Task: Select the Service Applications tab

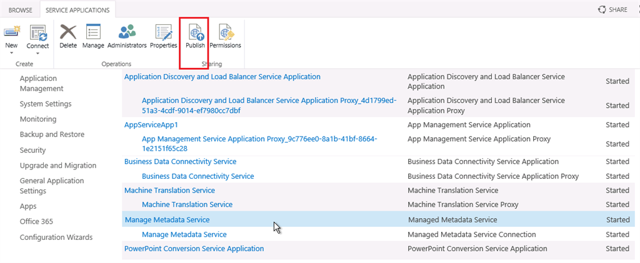Action: pos(77,10)
